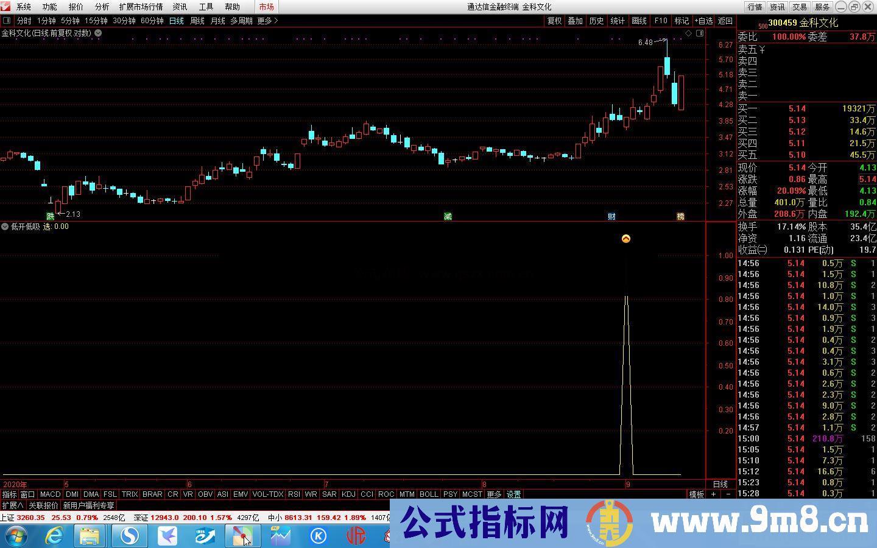Viewport: 877px width, 548px height.
Task: Open the 行情 top-right button
Action: (x=755, y=7)
